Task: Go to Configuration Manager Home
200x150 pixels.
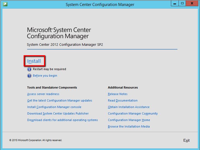Action: (x=129, y=120)
